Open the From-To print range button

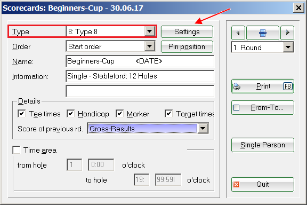point(263,107)
